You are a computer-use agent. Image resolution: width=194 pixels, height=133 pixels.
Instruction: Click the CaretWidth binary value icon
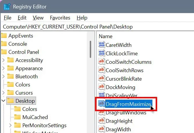click(x=102, y=45)
